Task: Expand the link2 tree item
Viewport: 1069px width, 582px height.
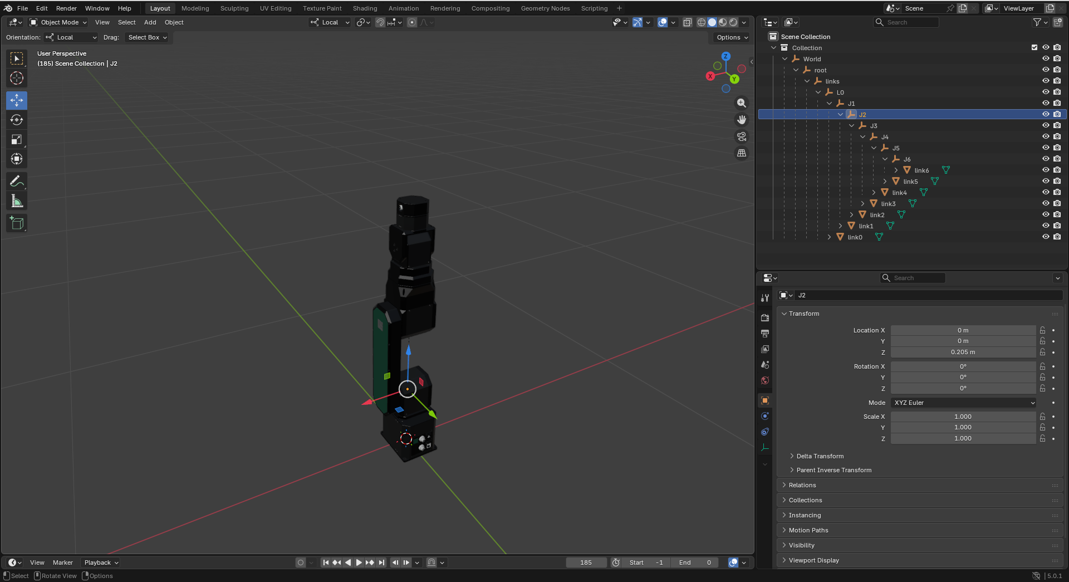Action: pos(851,215)
